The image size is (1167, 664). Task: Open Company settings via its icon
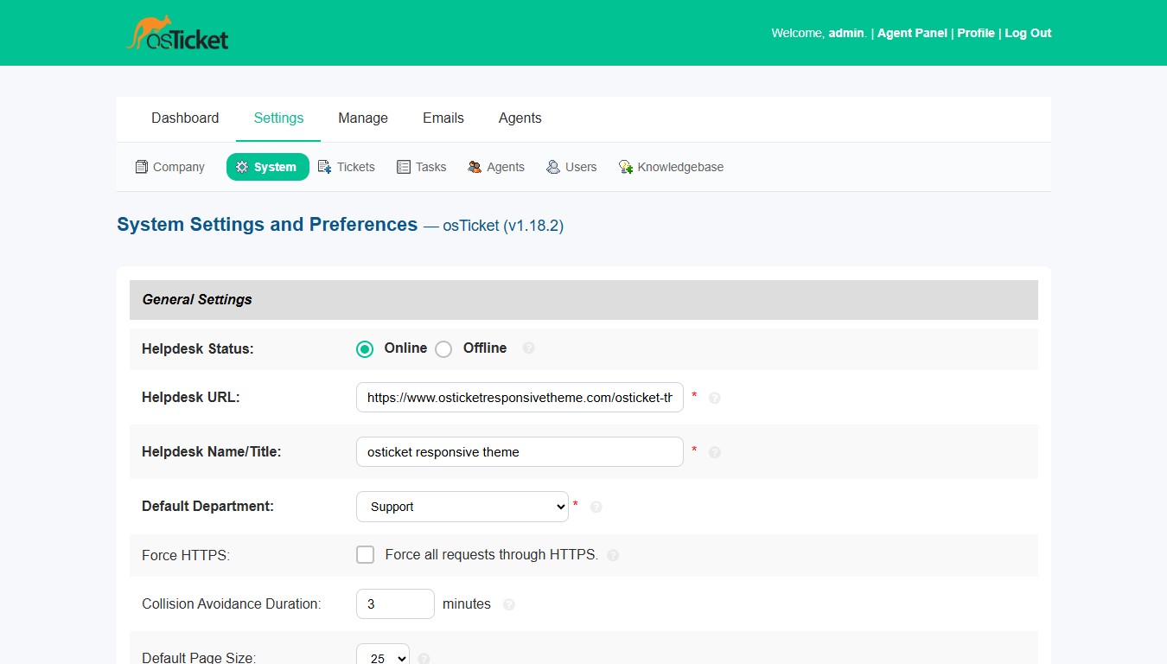[x=142, y=167]
